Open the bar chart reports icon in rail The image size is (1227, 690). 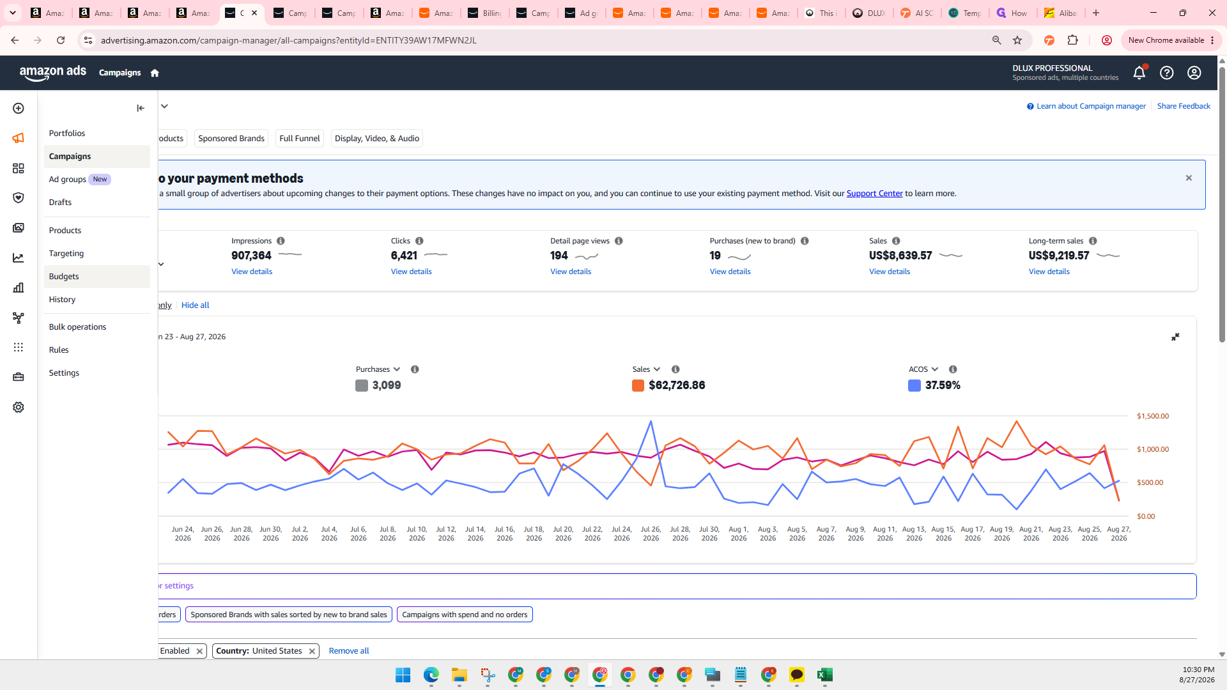click(19, 287)
